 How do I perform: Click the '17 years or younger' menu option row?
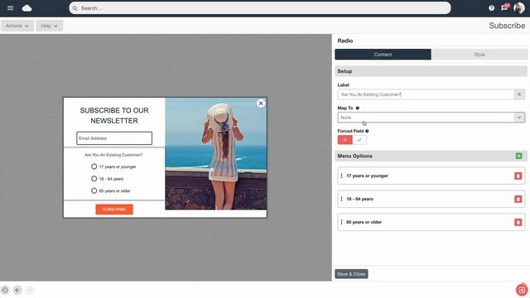tap(431, 175)
